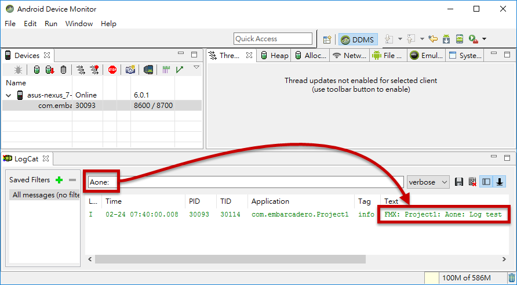Take a screen capture with the camera icon
Viewport: 517px width, 285px height.
click(130, 70)
